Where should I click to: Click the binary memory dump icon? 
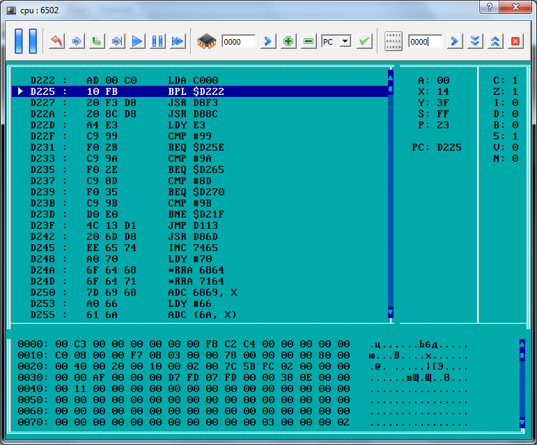394,41
